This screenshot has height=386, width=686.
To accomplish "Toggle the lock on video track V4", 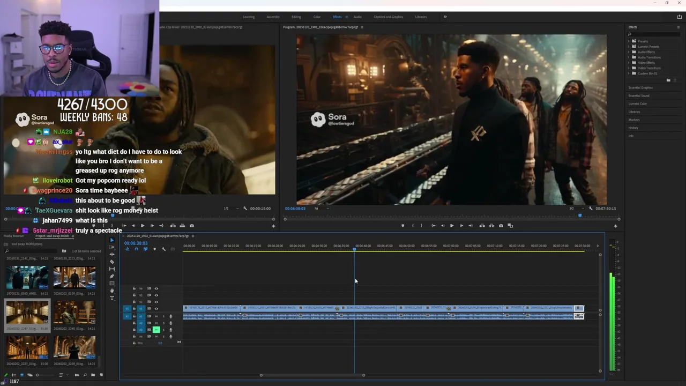I will [x=134, y=288].
